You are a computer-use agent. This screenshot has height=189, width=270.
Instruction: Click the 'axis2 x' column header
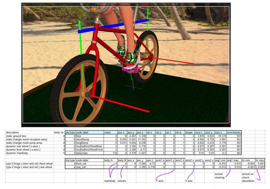[x=190, y=160]
